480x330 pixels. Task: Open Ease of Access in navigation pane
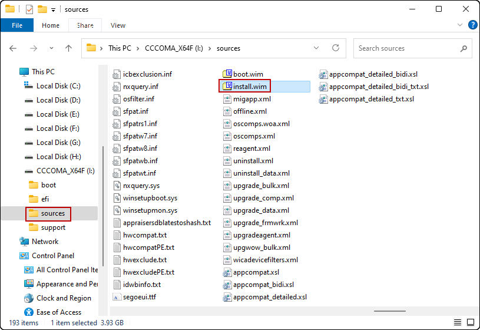pos(59,312)
